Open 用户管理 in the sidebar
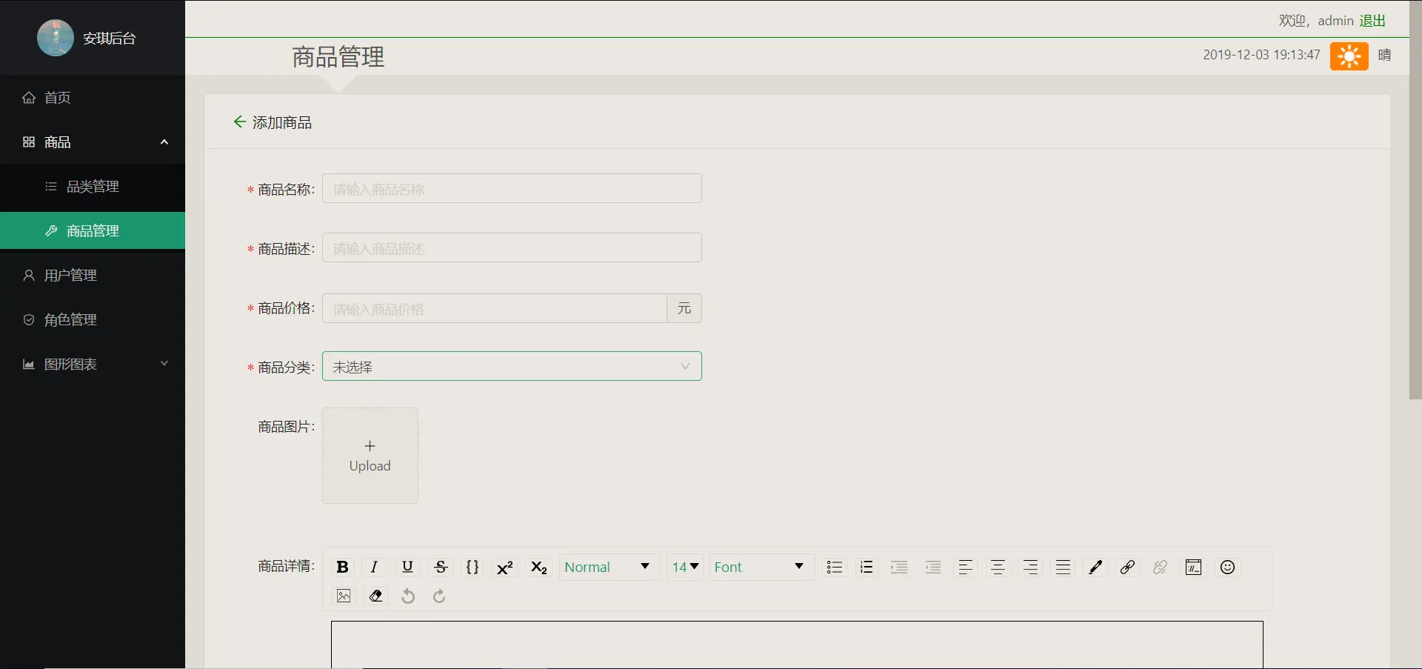This screenshot has width=1422, height=669. (x=93, y=275)
